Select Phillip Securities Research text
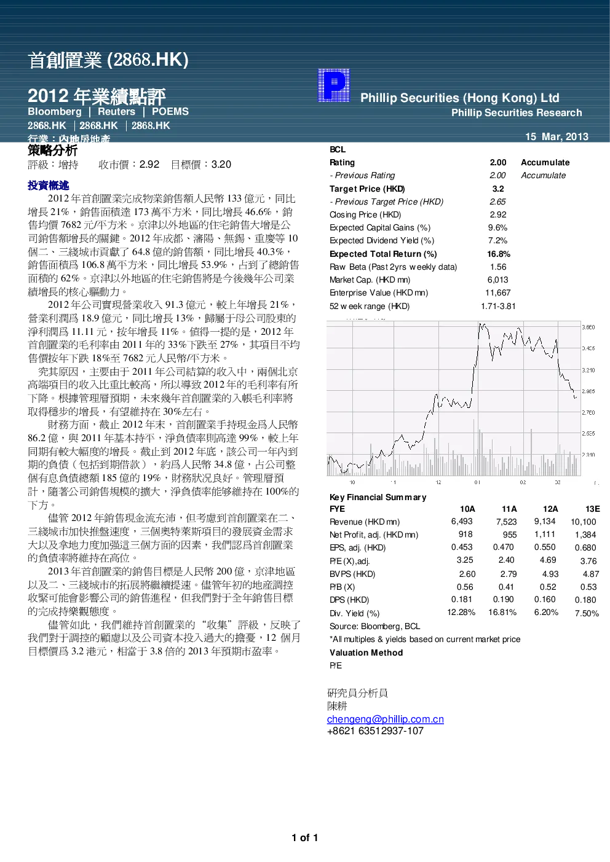This screenshot has width=610, height=862. [517, 113]
